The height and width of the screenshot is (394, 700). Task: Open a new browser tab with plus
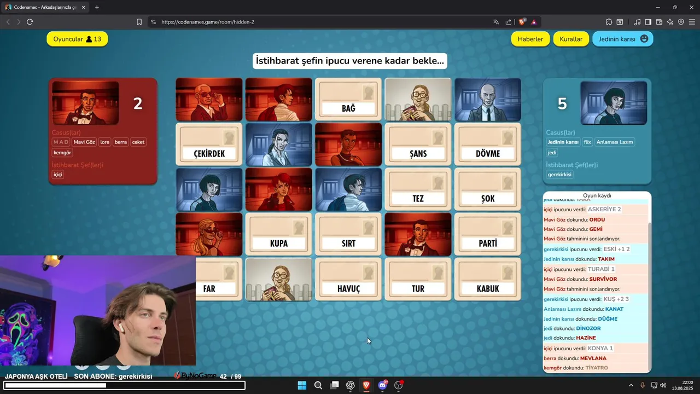pyautogui.click(x=97, y=7)
